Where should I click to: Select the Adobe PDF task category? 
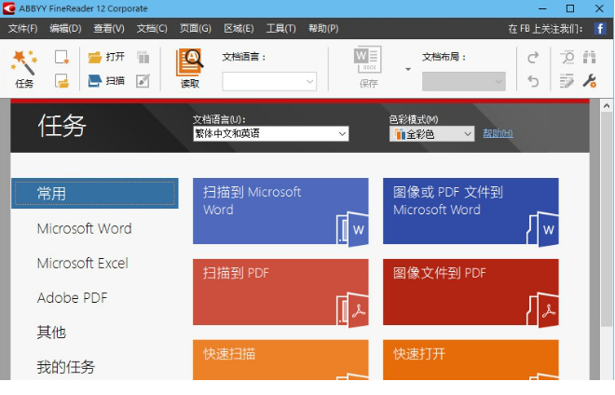click(72, 298)
